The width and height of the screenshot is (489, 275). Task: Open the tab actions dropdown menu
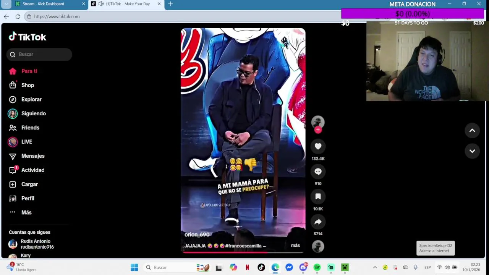coord(6,4)
